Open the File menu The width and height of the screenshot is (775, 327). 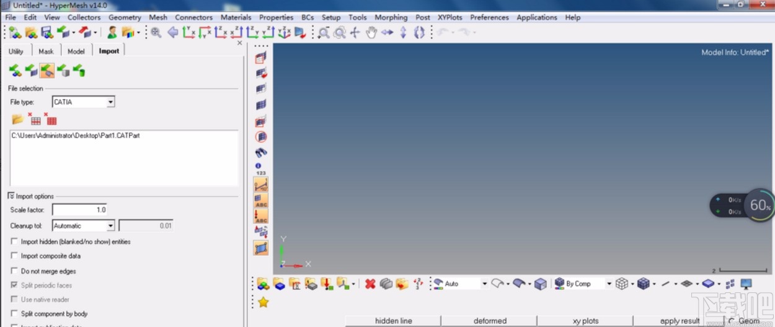pos(11,17)
